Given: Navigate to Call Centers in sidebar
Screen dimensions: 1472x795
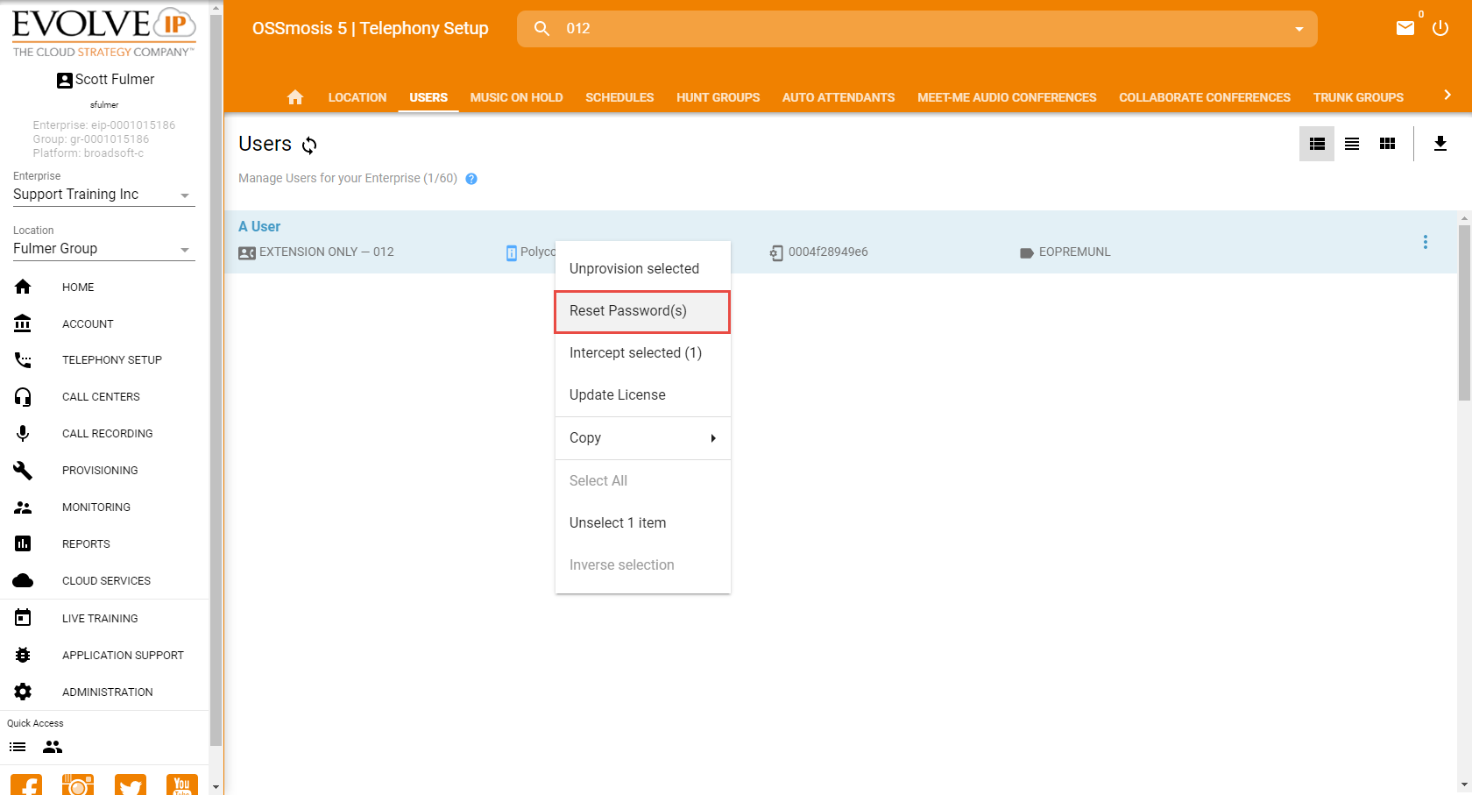Looking at the screenshot, I should tap(101, 397).
